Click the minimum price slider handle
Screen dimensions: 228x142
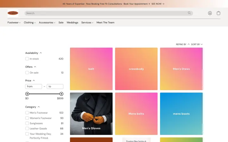click(27, 94)
